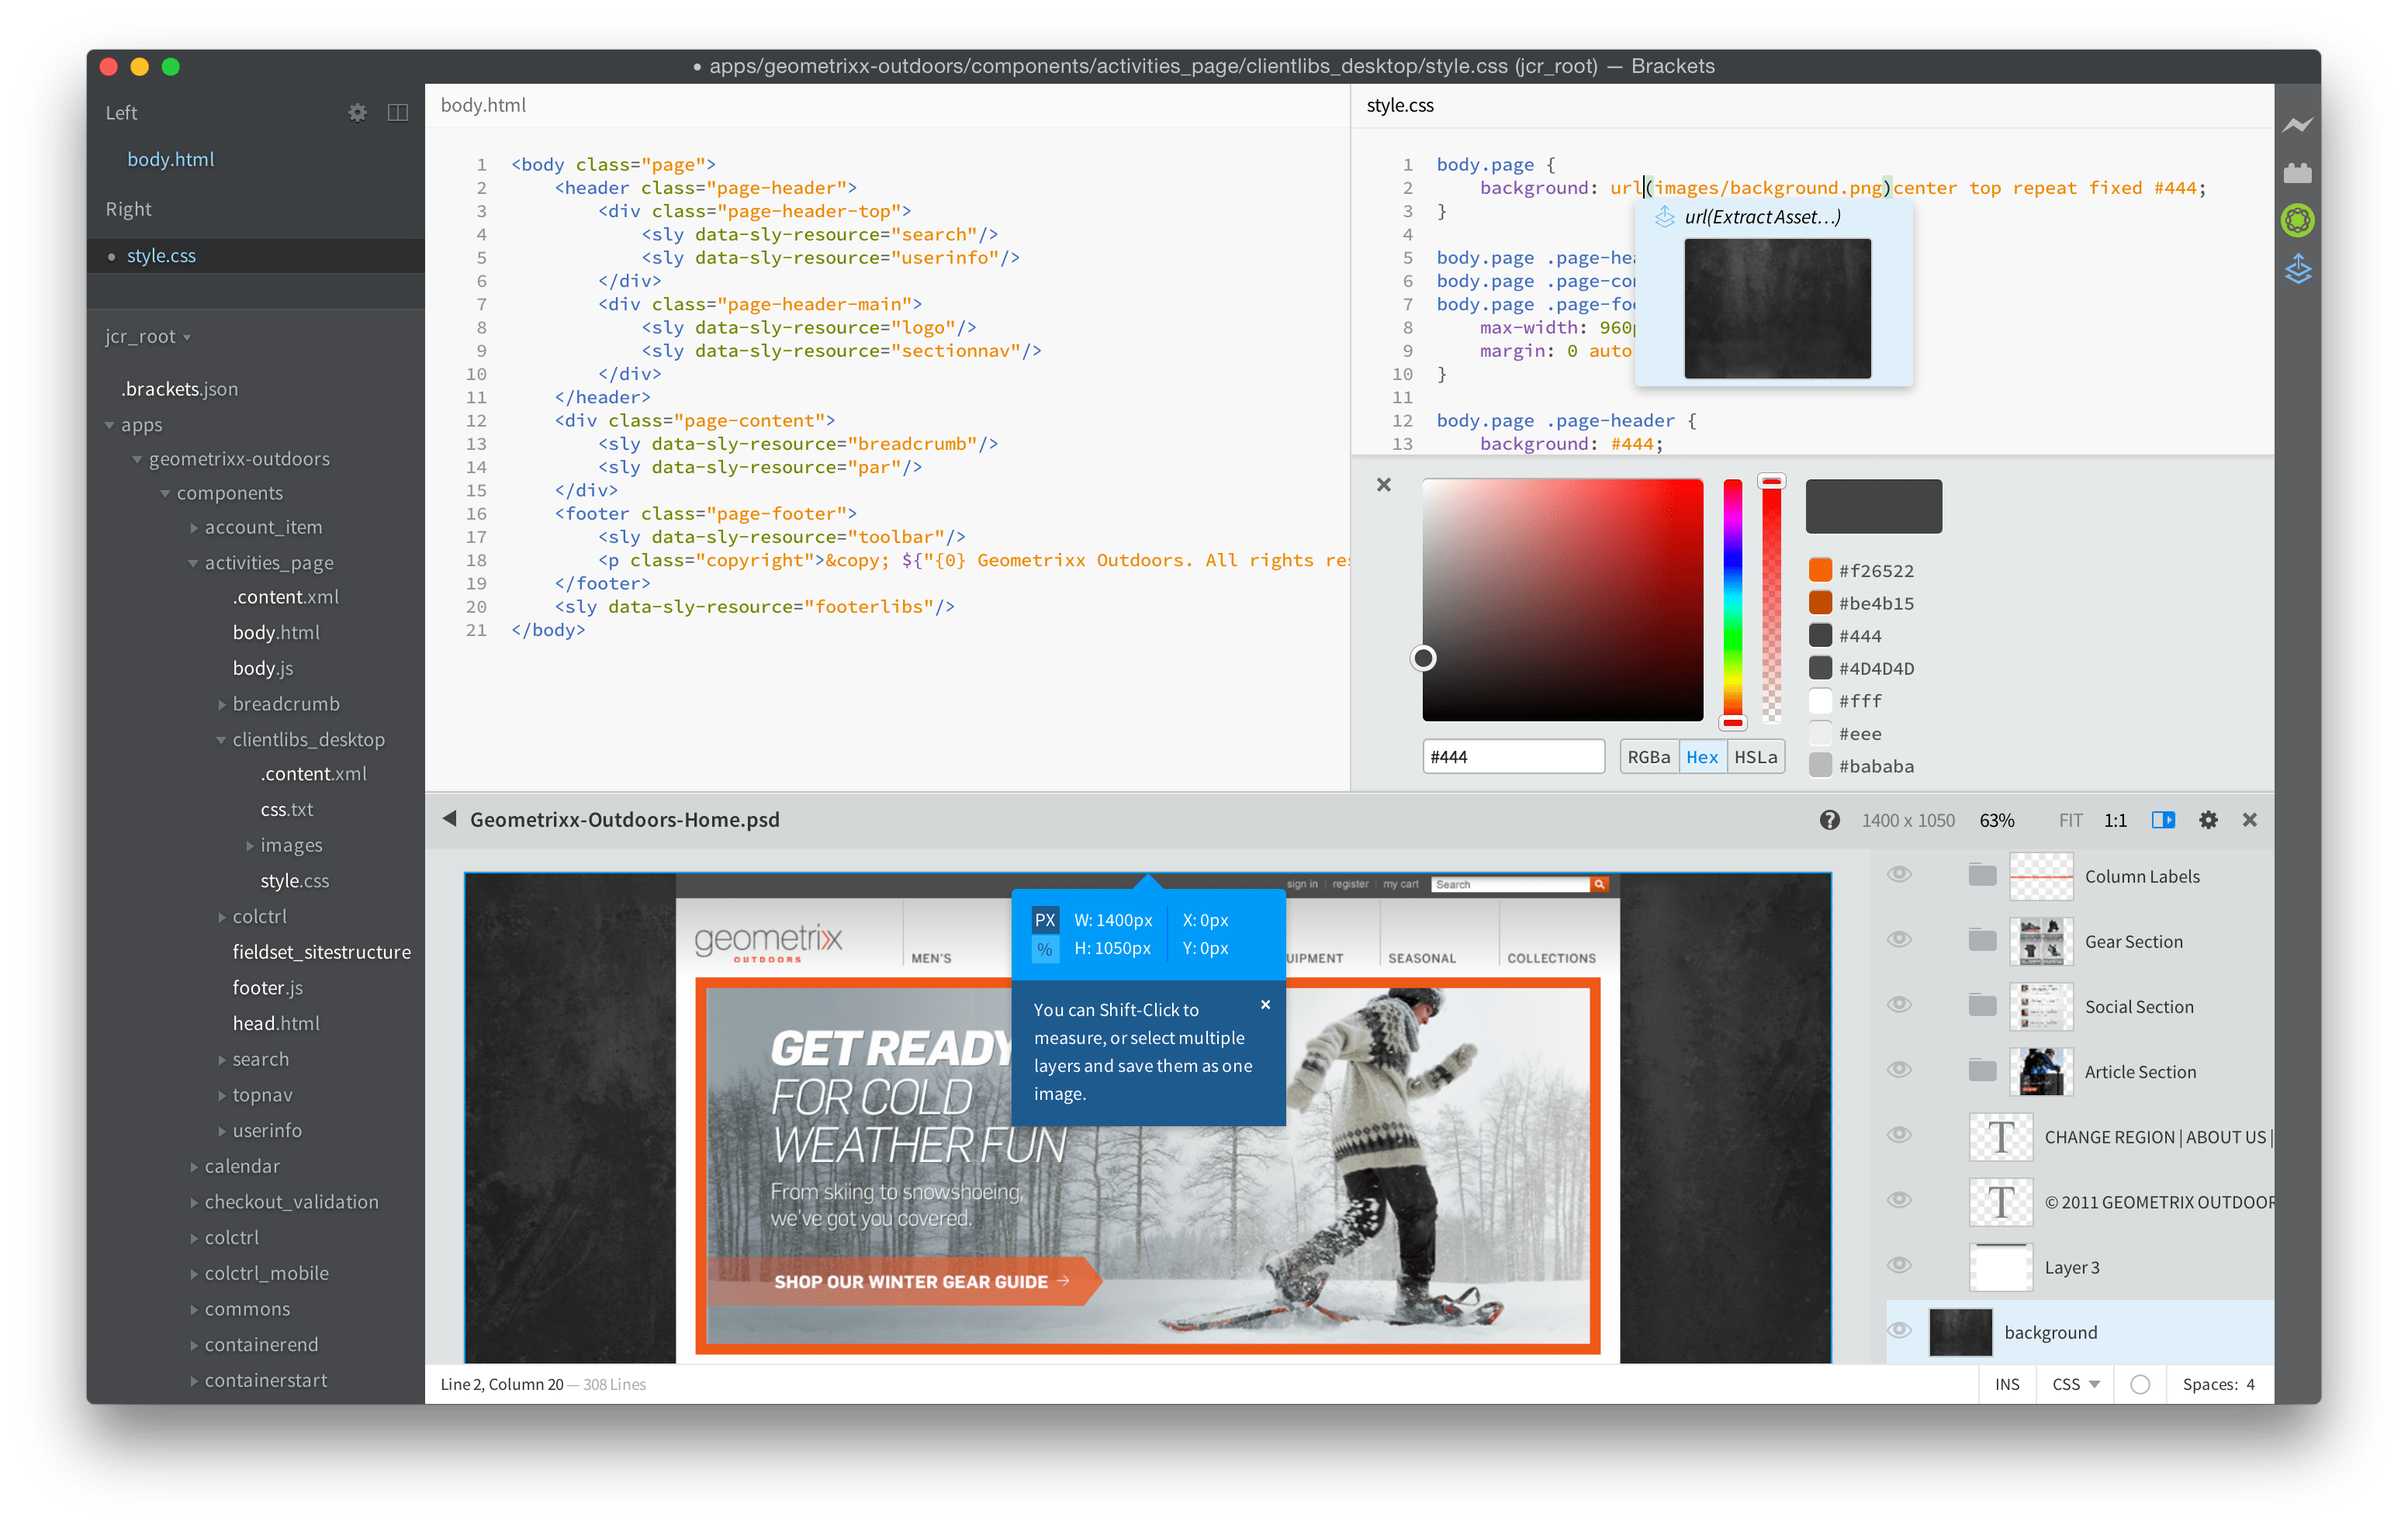Click the FIT zoom button
This screenshot has height=1528, width=2408.
(2071, 819)
